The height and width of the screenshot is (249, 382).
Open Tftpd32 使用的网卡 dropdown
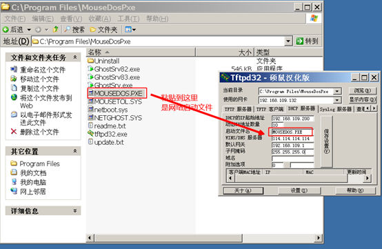tap(337, 100)
